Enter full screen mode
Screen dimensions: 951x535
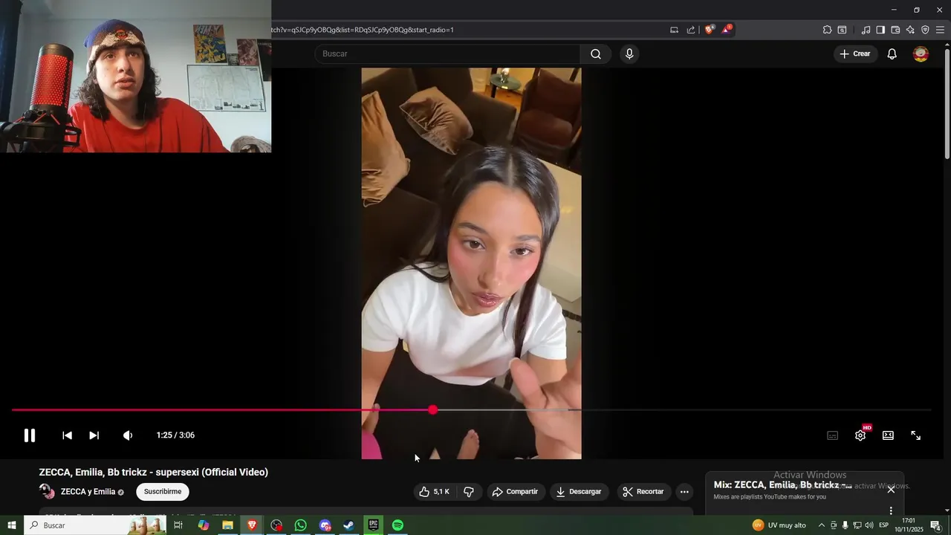pos(916,435)
